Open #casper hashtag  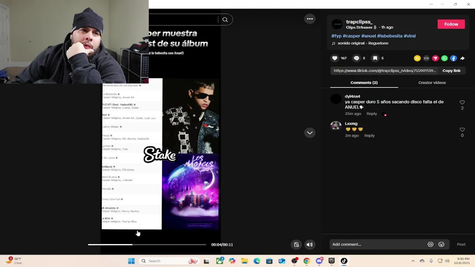pyautogui.click(x=351, y=36)
